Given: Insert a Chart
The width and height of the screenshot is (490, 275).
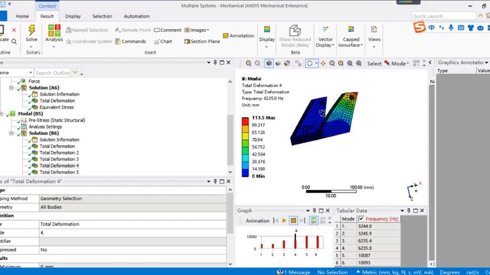Looking at the screenshot, I should [163, 41].
